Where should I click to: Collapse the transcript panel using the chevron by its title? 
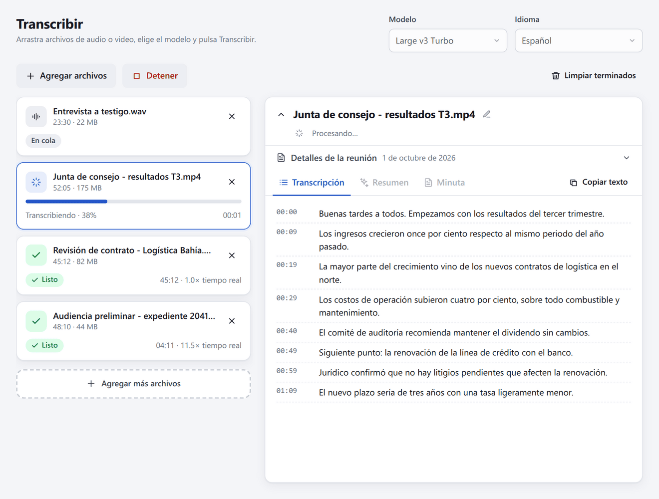tap(281, 115)
